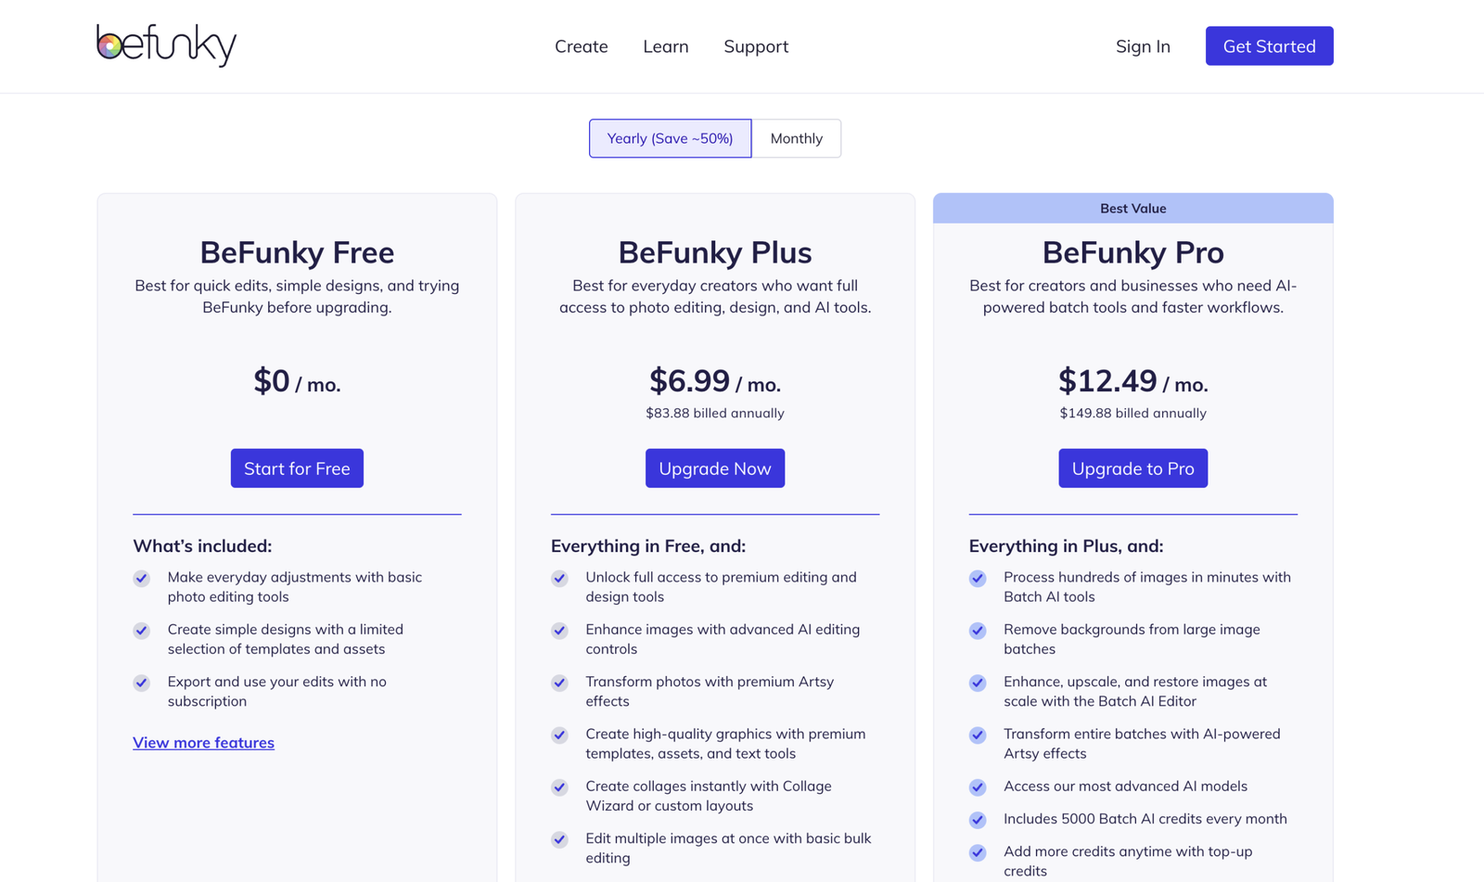
Task: Click checkmark beside Batch AI tools feature
Action: 978,579
